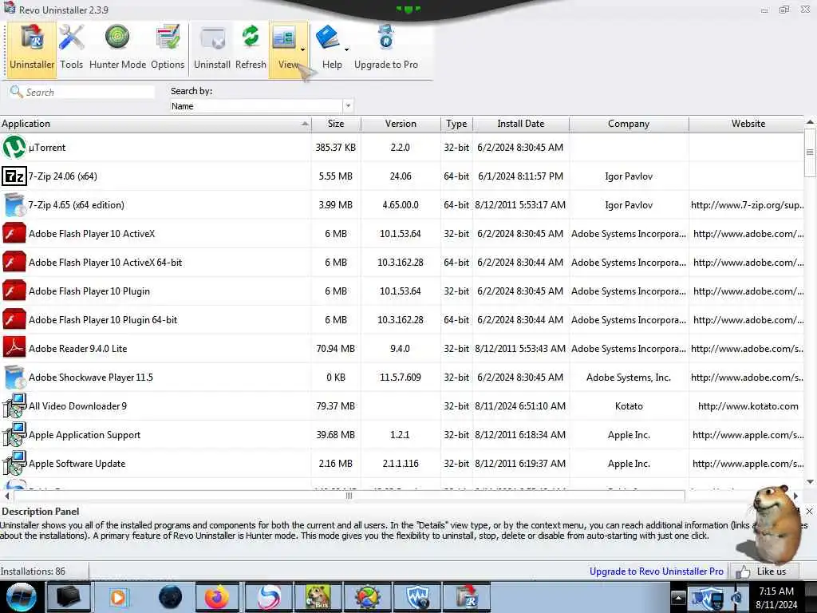Viewport: 817px width, 613px height.
Task: Open the media player taskbar icon
Action: [118, 597]
